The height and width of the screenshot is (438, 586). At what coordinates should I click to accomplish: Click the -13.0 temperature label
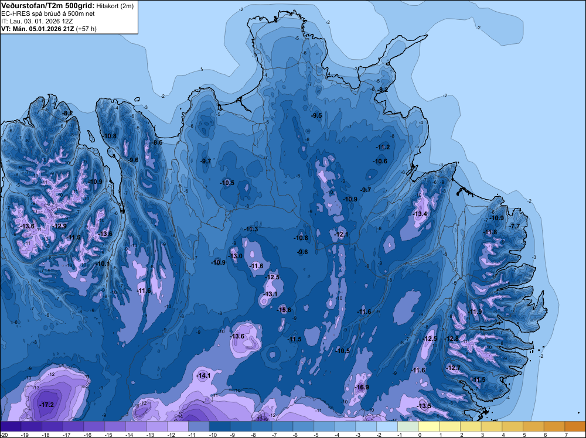click(235, 256)
